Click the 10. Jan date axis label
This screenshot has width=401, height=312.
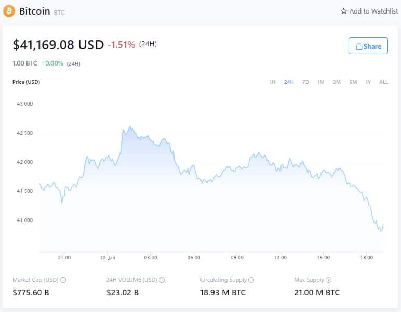pyautogui.click(x=108, y=258)
